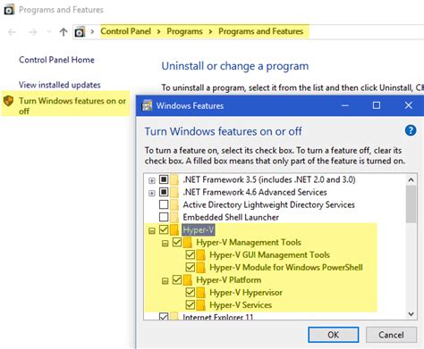Select the Embedded Shell Launcher label

coord(231,217)
